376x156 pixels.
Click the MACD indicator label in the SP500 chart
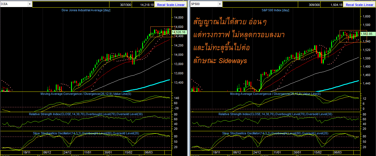[x=275, y=94]
